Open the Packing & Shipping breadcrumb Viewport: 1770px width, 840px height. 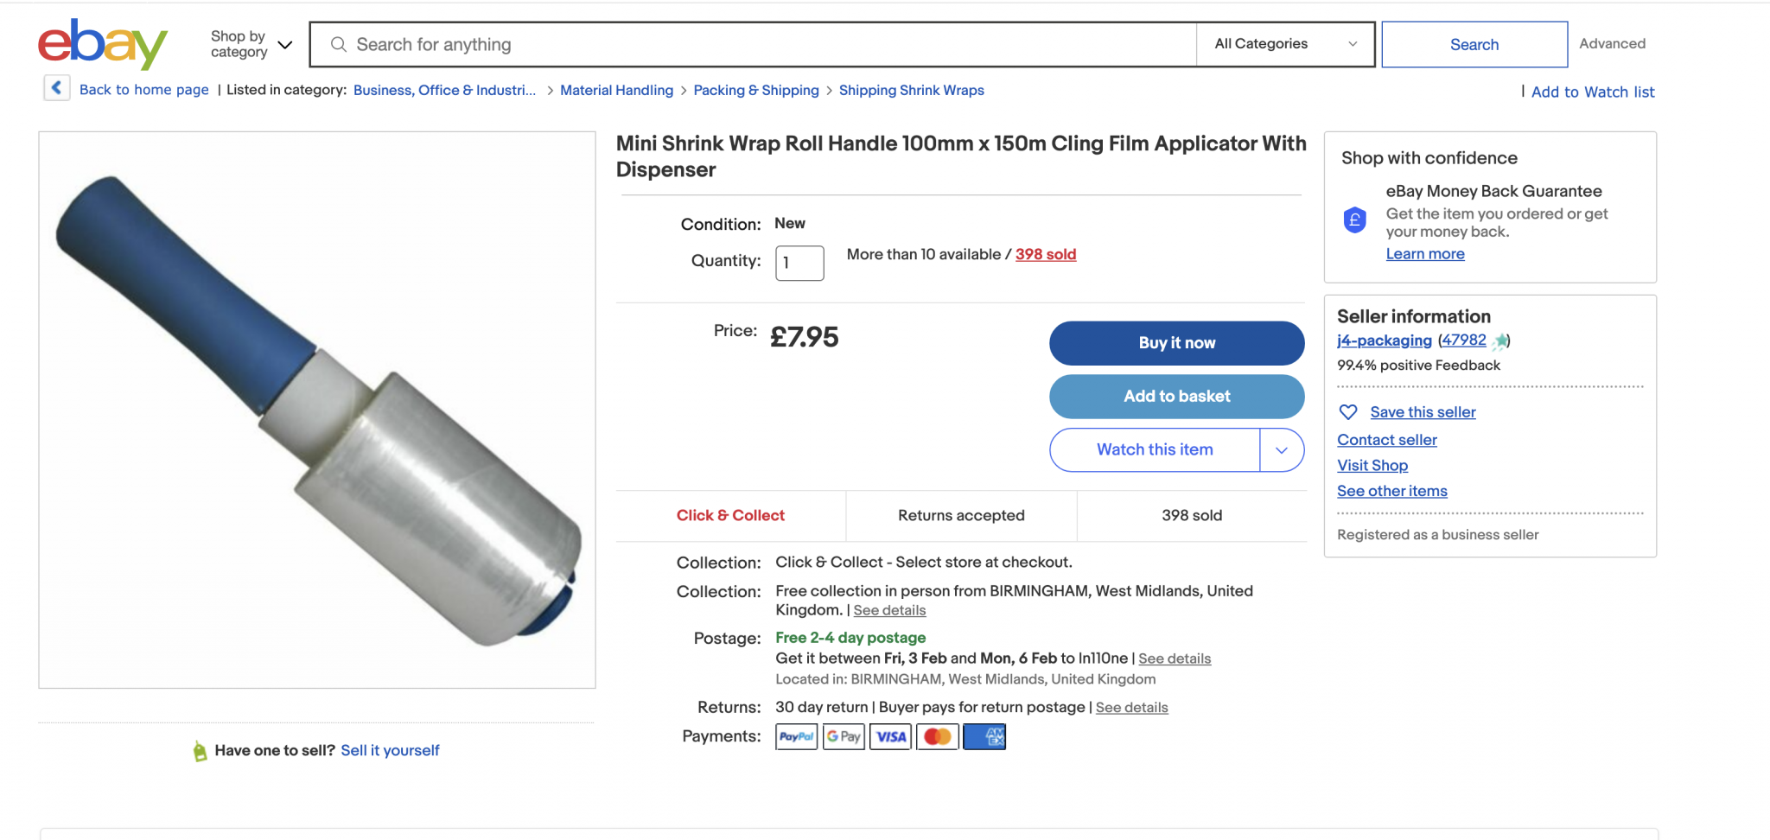[755, 90]
